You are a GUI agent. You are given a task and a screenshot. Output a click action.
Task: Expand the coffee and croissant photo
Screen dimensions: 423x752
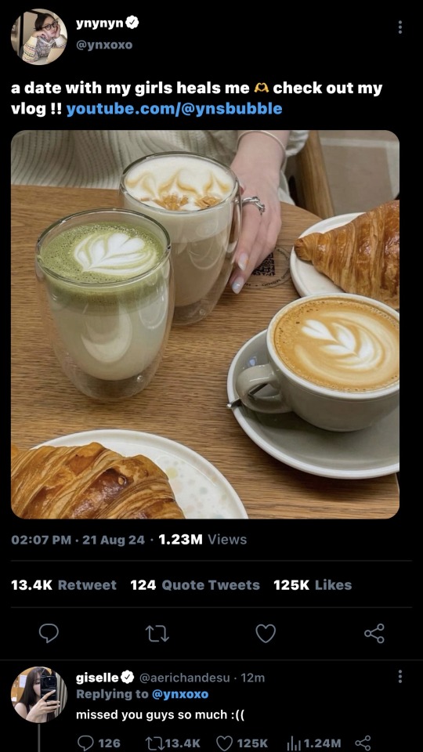click(x=205, y=324)
